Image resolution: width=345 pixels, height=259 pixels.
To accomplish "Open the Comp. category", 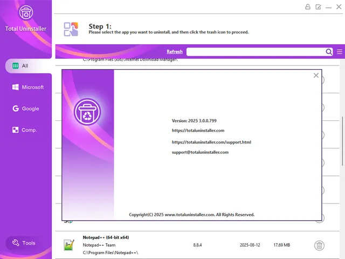I will (x=24, y=130).
